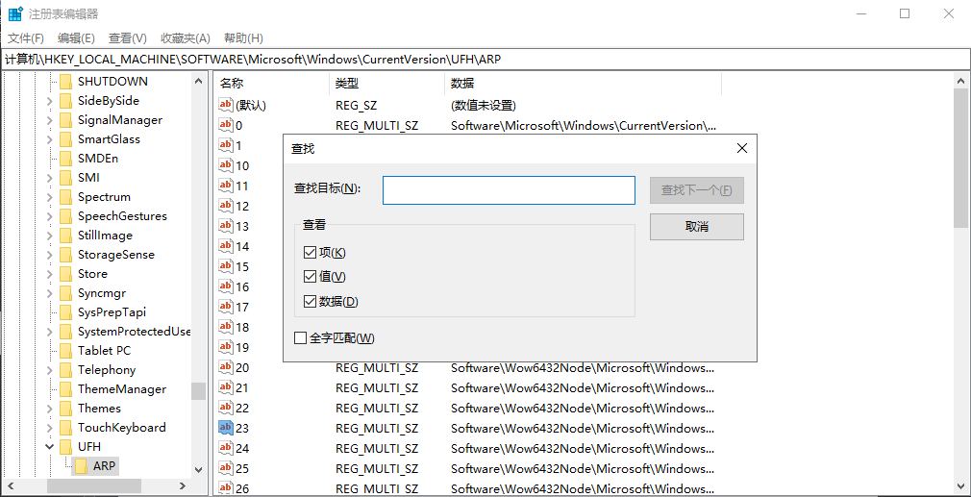Select the folder icon of ThemeManager key
The image size is (971, 497).
(66, 388)
